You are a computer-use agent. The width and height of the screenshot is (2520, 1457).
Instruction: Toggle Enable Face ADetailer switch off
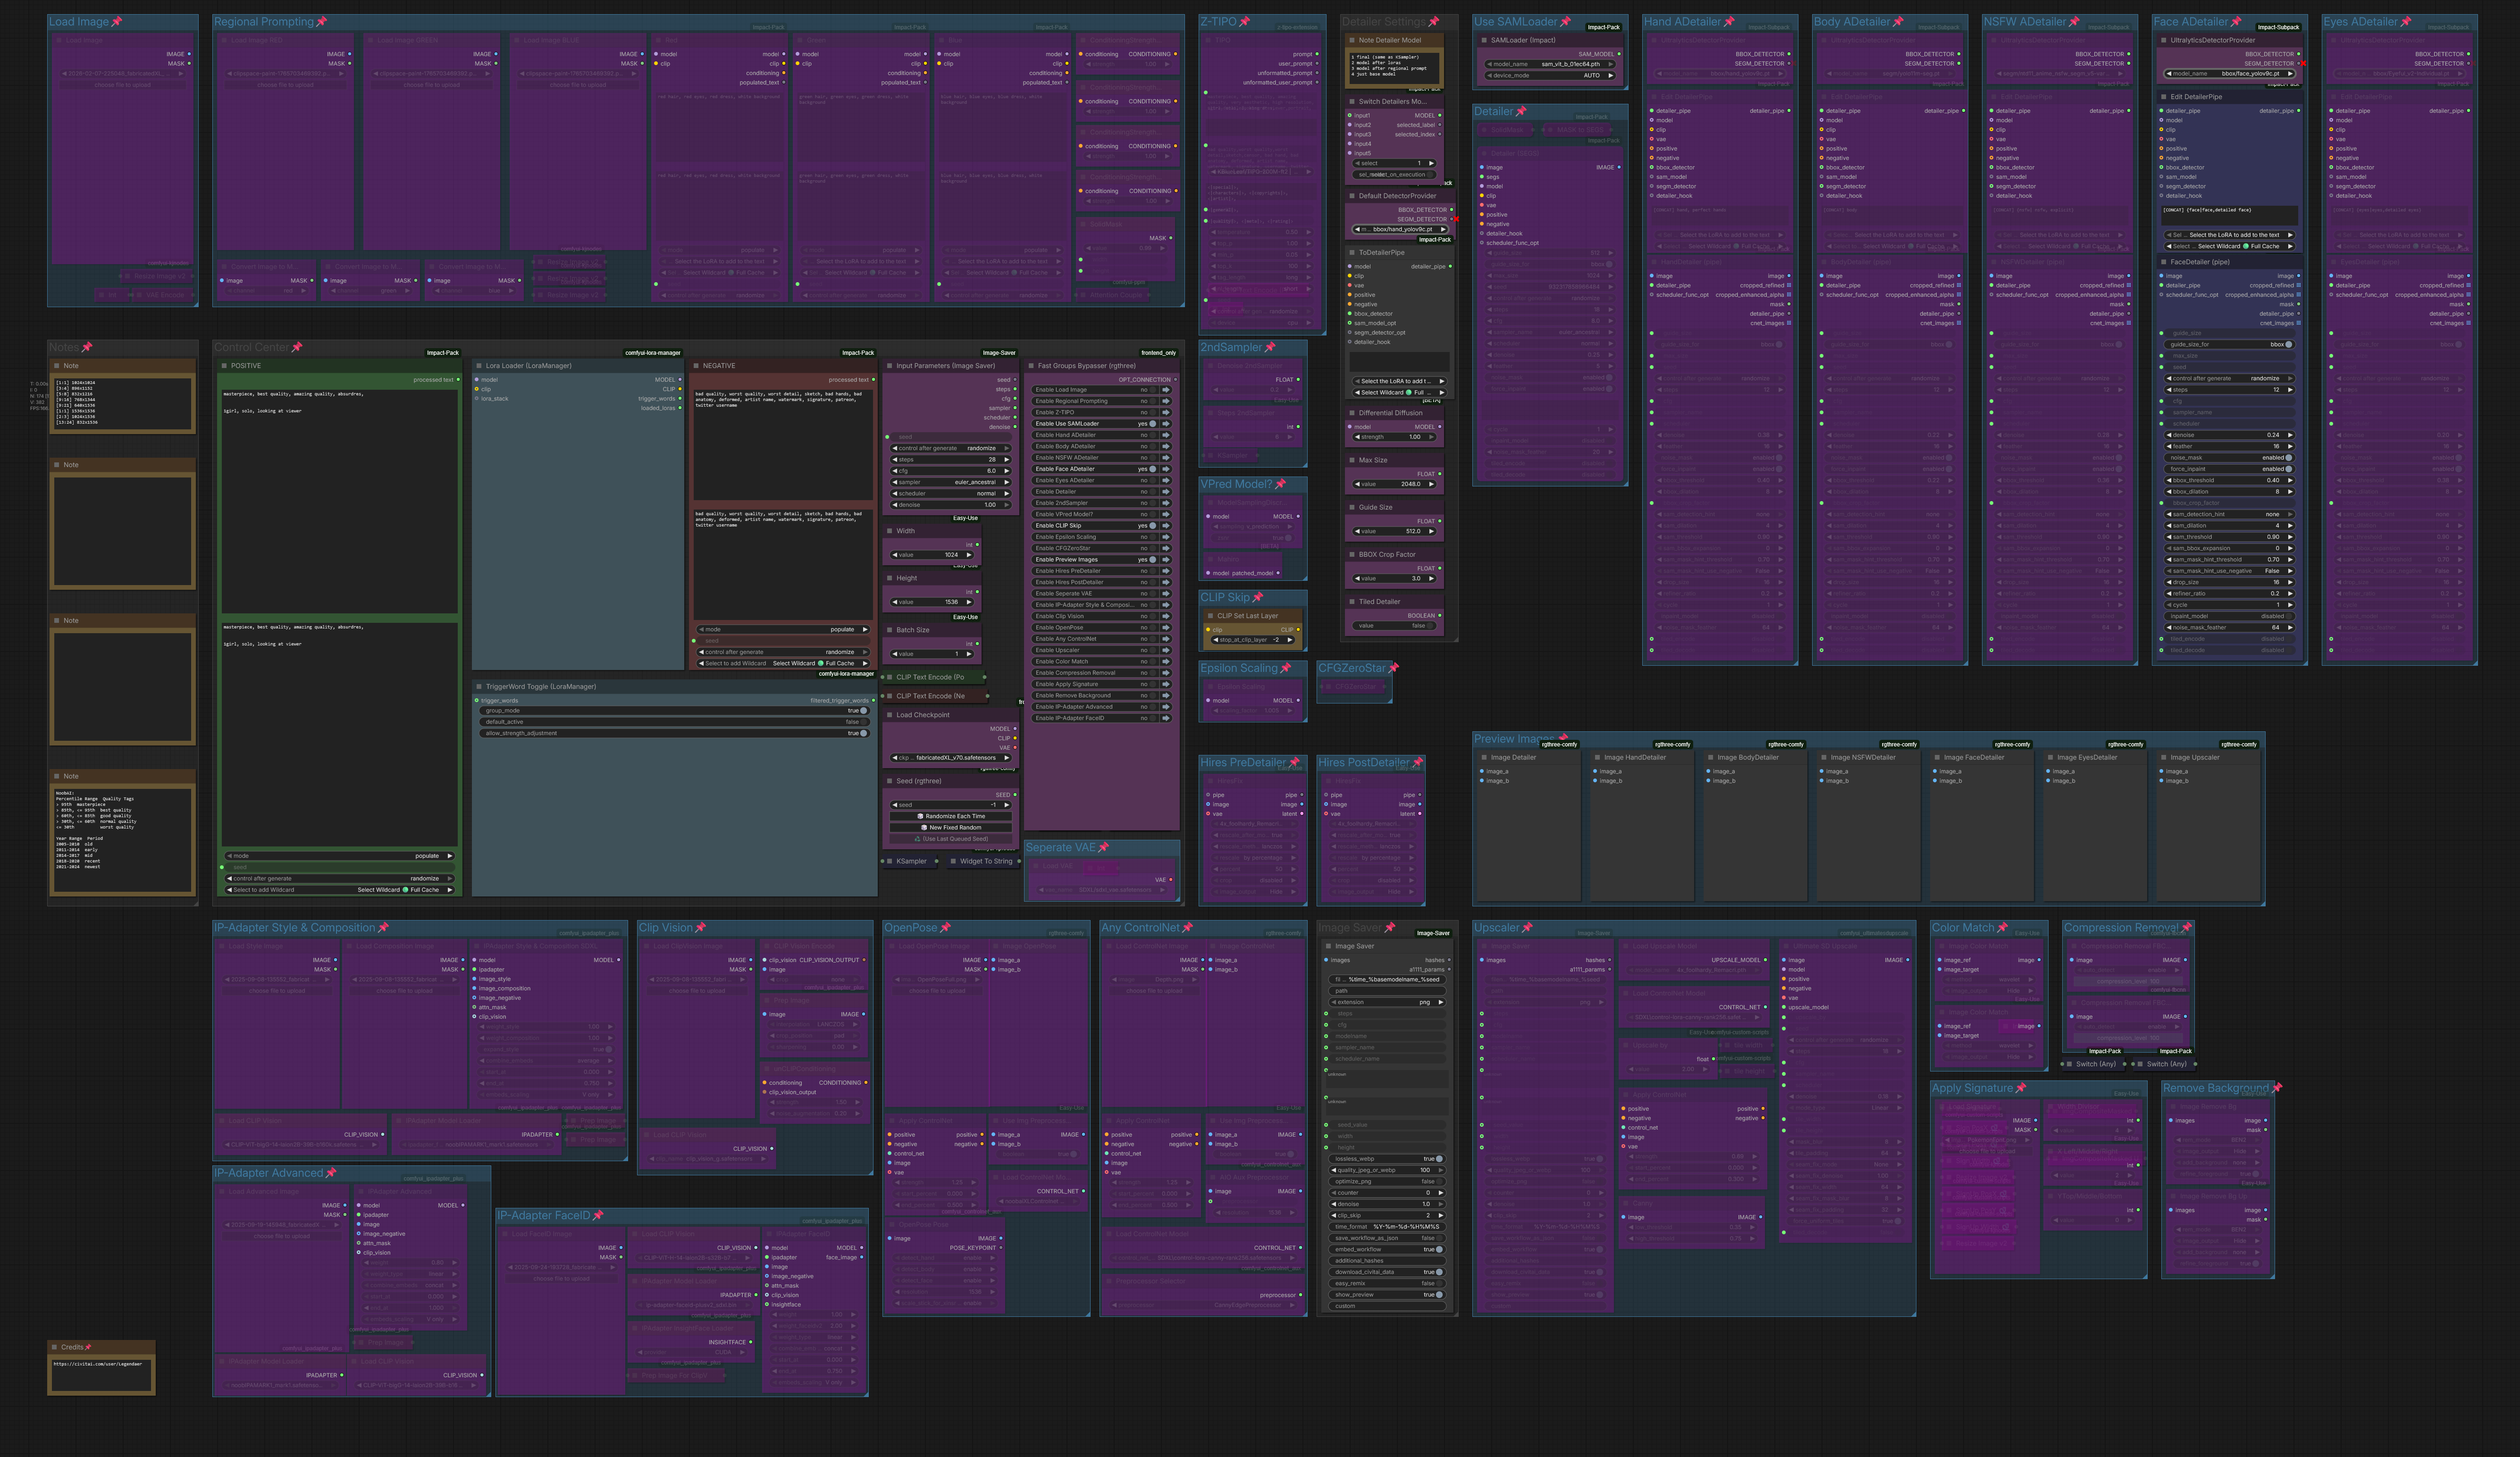(x=1152, y=469)
